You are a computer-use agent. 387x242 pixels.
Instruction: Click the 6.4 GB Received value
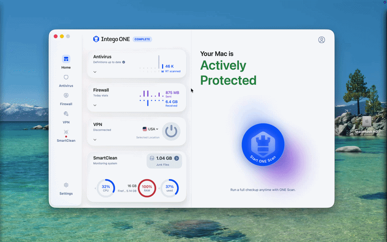point(172,104)
